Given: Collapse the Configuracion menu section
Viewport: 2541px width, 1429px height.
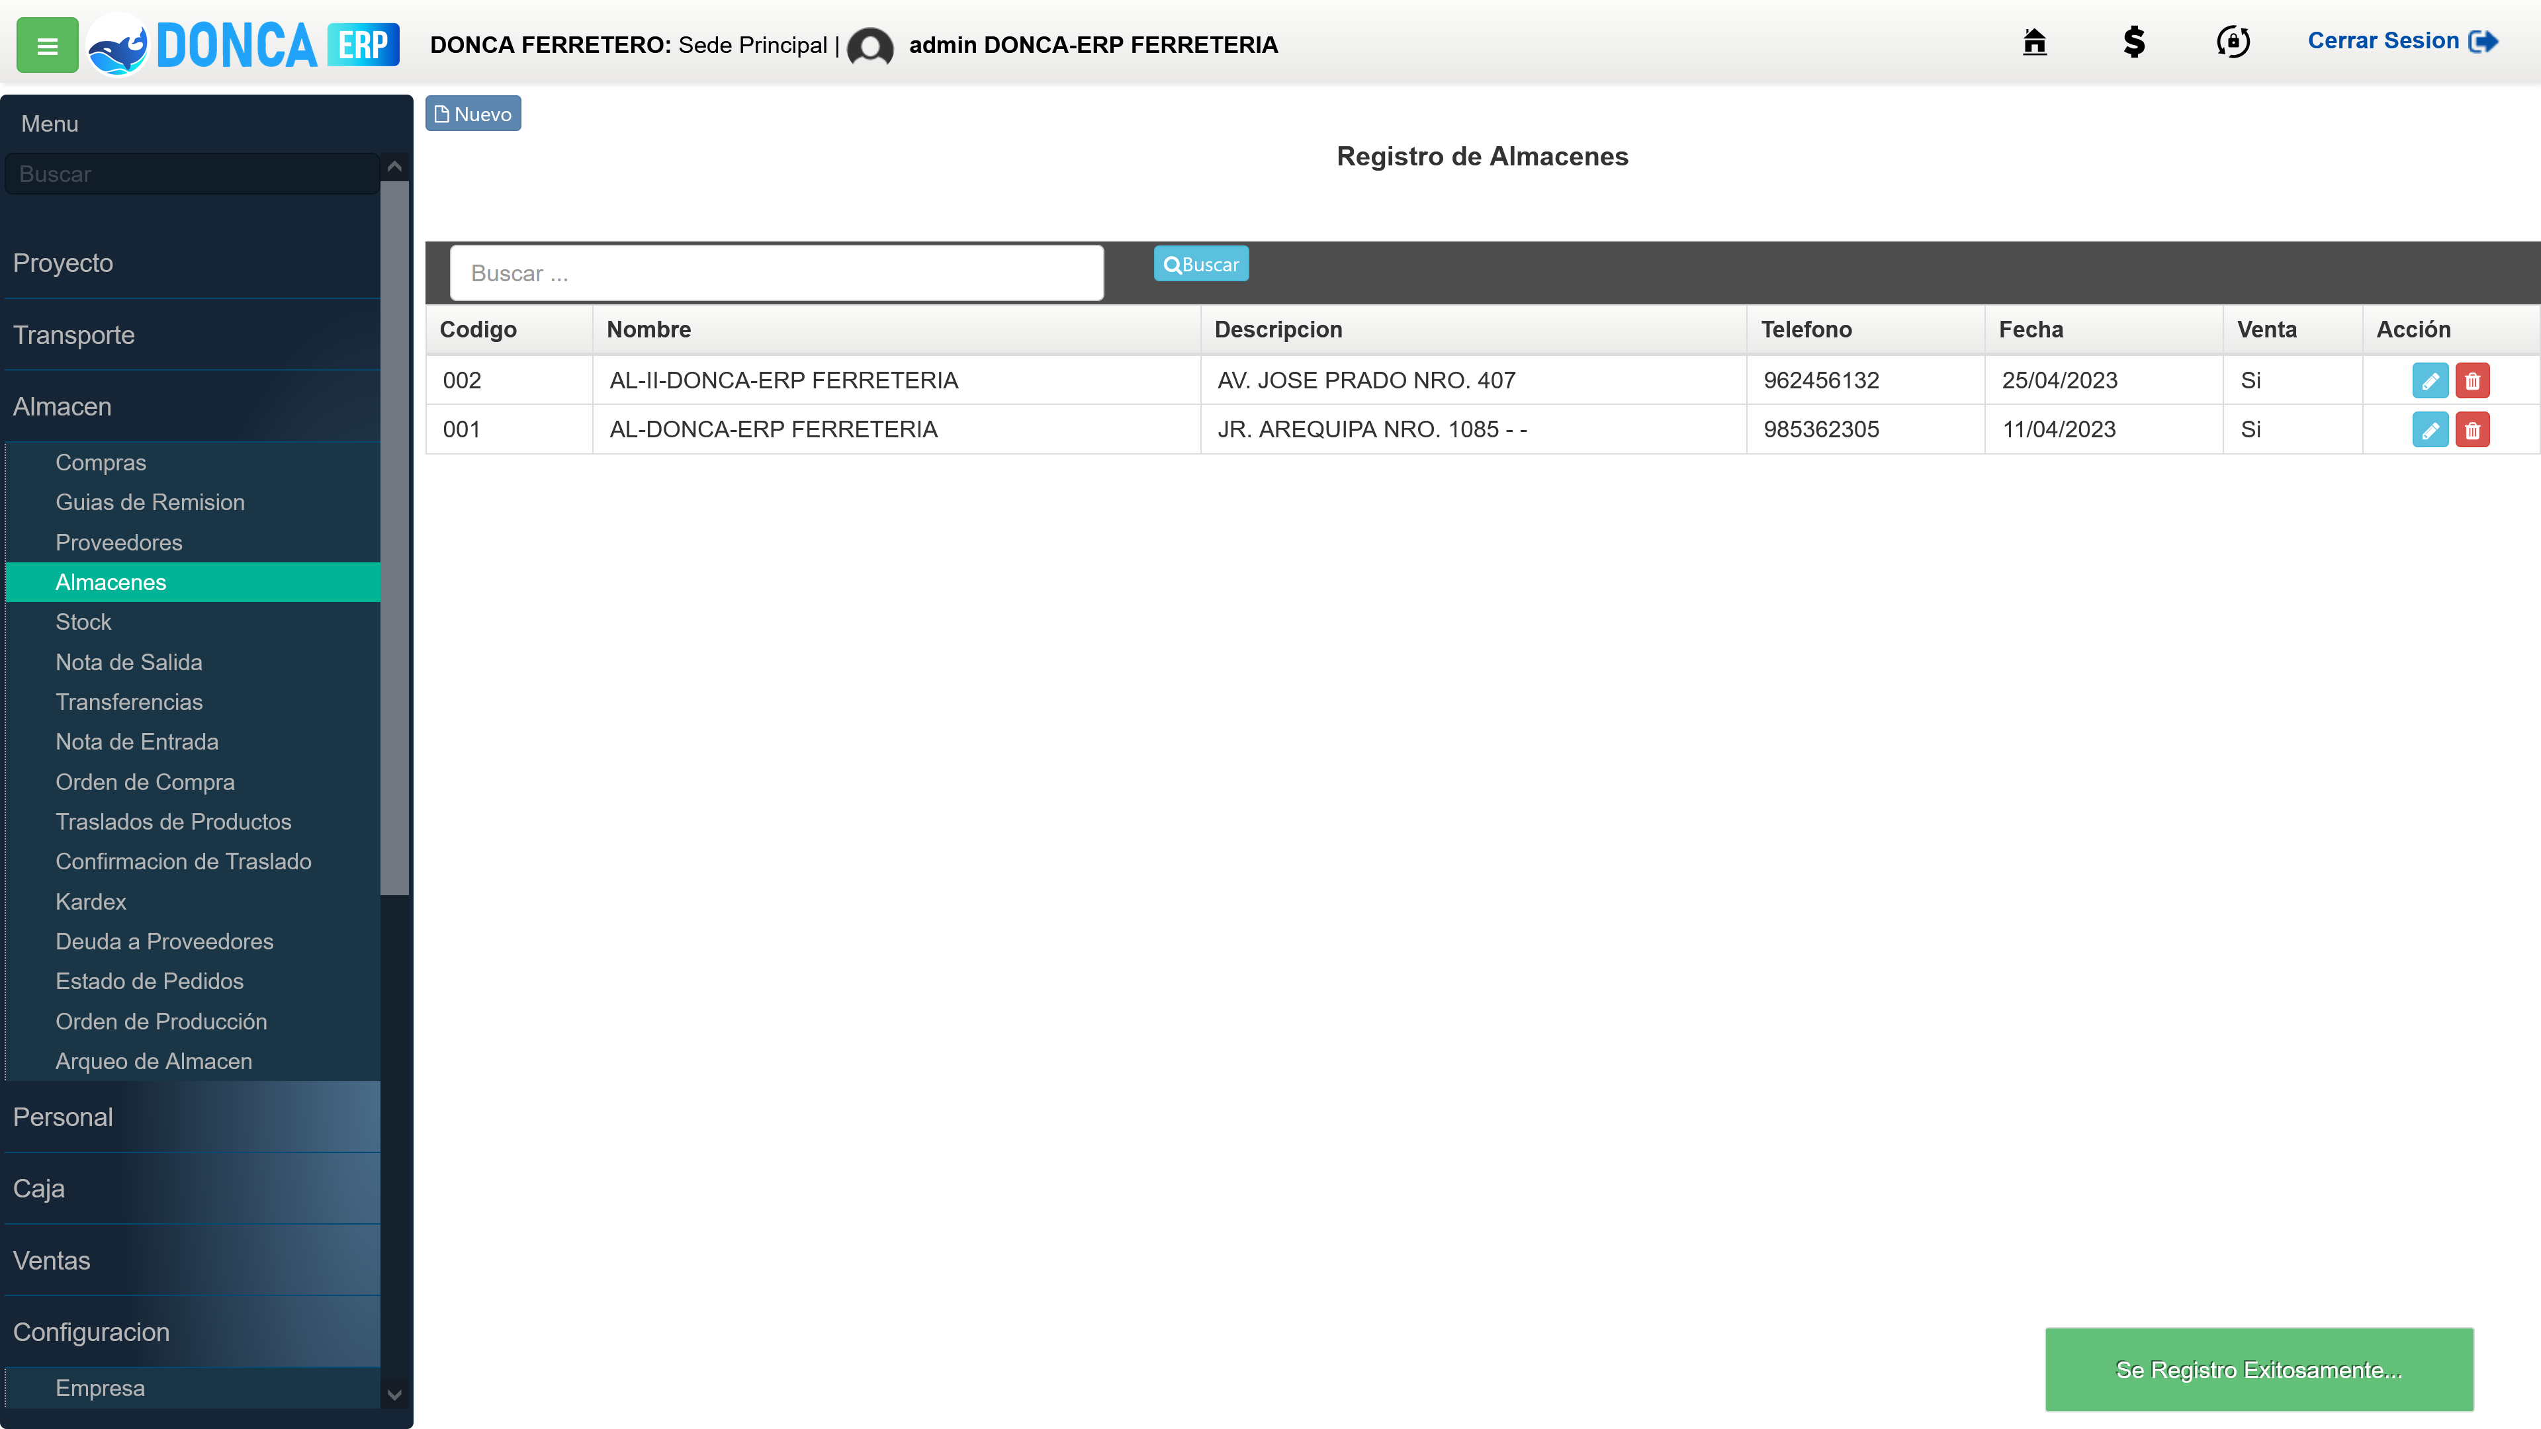Looking at the screenshot, I should [193, 1332].
